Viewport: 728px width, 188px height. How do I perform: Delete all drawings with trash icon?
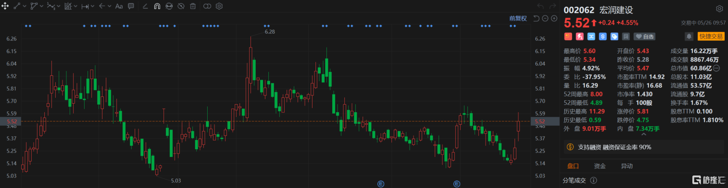(x=193, y=6)
